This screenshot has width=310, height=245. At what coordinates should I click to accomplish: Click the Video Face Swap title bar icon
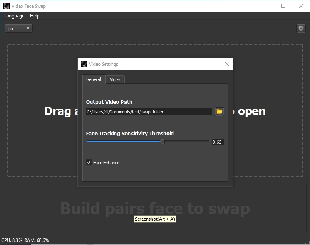coord(6,6)
